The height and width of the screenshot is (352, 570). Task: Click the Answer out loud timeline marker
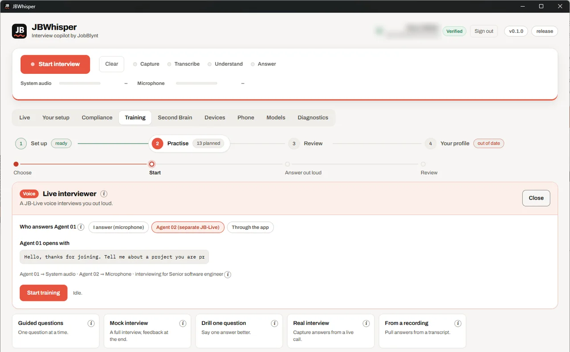coord(287,164)
